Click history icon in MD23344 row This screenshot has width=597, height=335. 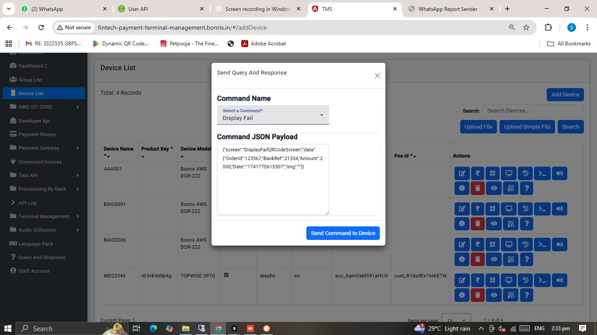click(x=525, y=280)
